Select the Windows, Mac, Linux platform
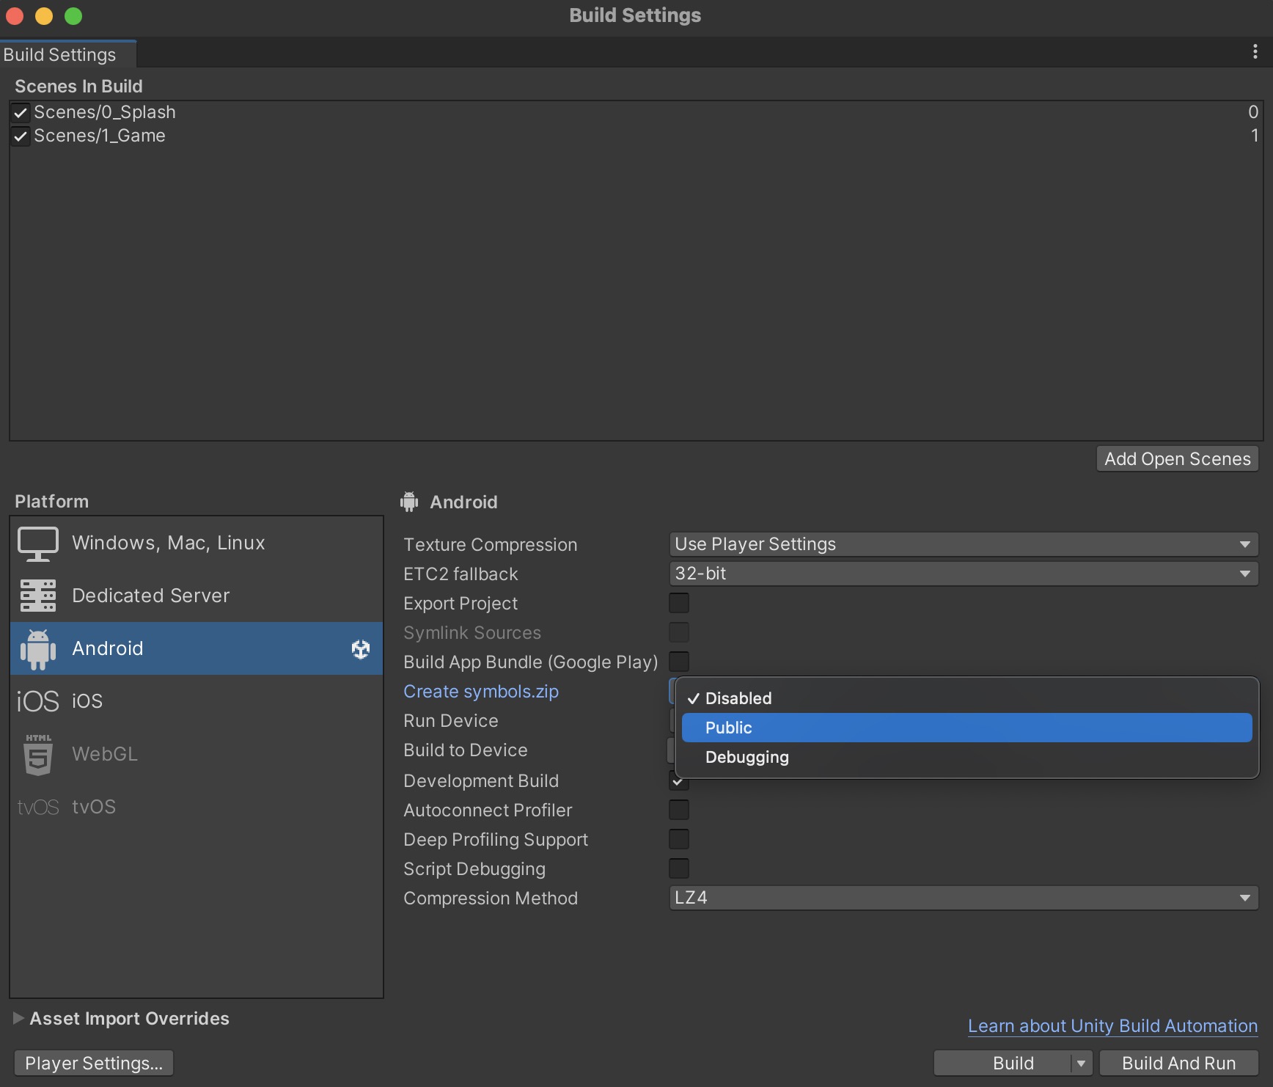This screenshot has height=1087, width=1273. pos(197,543)
